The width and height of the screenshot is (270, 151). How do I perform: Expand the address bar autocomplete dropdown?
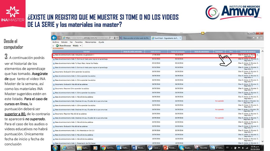[x=112, y=38]
